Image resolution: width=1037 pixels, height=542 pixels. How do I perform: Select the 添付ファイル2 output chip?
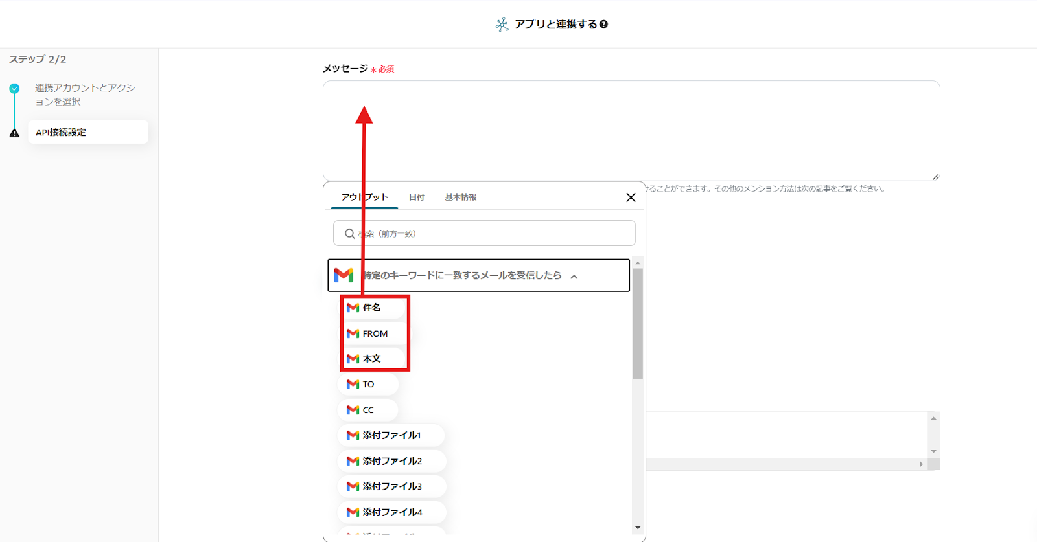(x=391, y=461)
